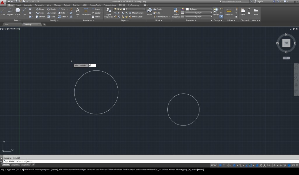Open the object color ByLayer dropdown
This screenshot has height=175, width=299.
199,9
